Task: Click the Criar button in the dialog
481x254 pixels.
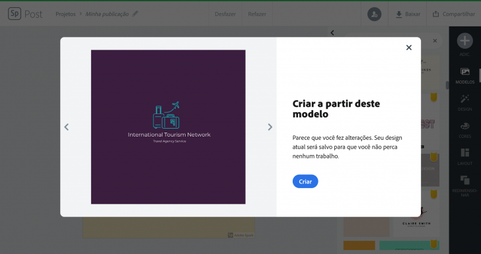Action: (x=305, y=181)
